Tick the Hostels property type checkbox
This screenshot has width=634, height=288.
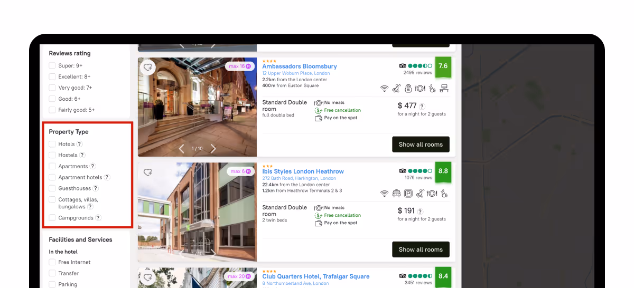click(52, 155)
